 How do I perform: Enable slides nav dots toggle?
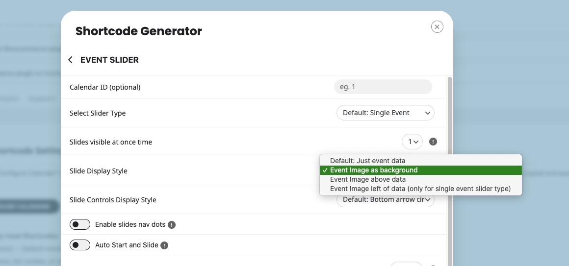click(80, 225)
